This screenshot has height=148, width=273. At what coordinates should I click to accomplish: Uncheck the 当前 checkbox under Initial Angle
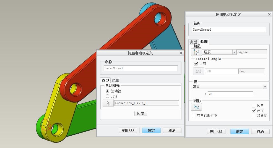pyautogui.click(x=196, y=64)
